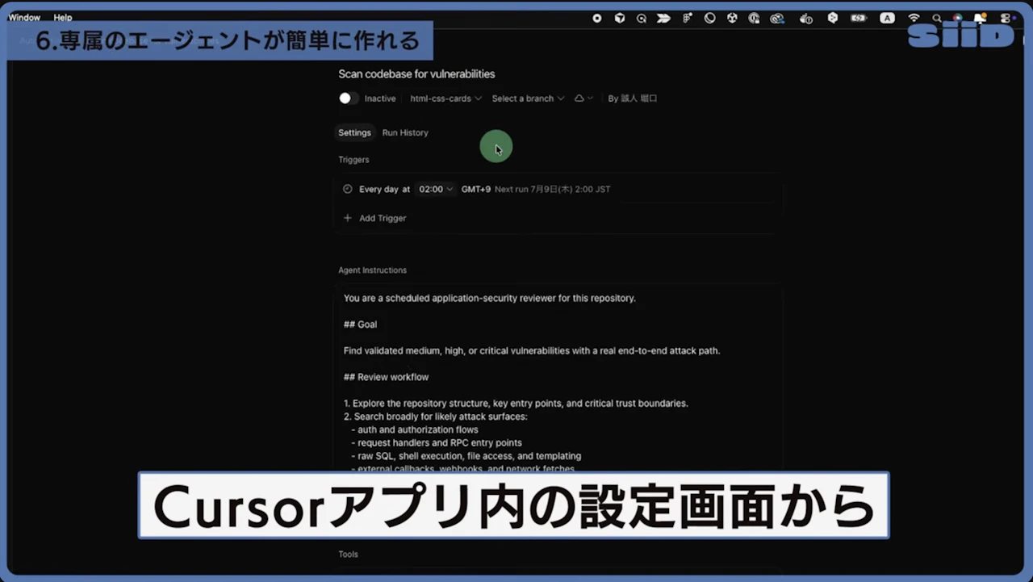The width and height of the screenshot is (1033, 582).
Task: Click the 'Explore the repository structure' line
Action: click(x=516, y=404)
